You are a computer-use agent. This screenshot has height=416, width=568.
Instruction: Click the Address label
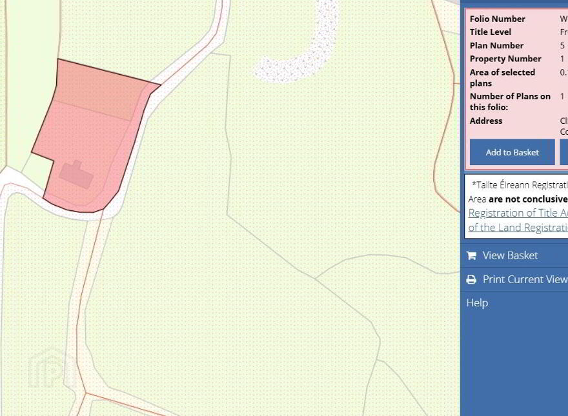tap(486, 121)
